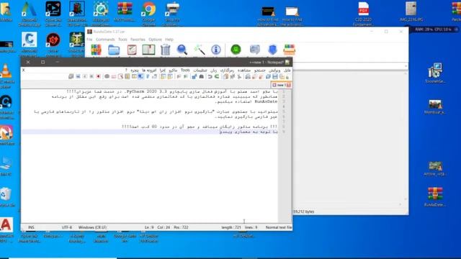461x259 pixels.
Task: Toggle Show All Characters in Notepad++ toolbar
Action: coord(148,77)
